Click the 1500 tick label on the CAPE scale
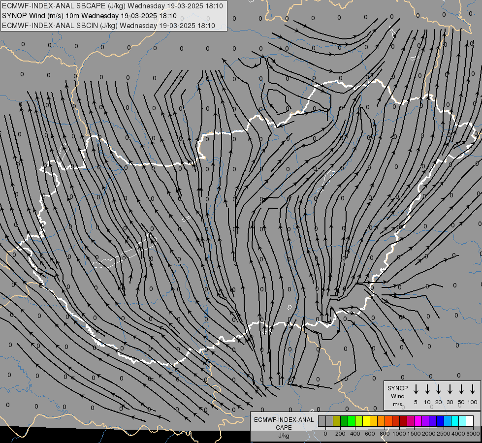The height and width of the screenshot is (443, 482). pyautogui.click(x=414, y=434)
